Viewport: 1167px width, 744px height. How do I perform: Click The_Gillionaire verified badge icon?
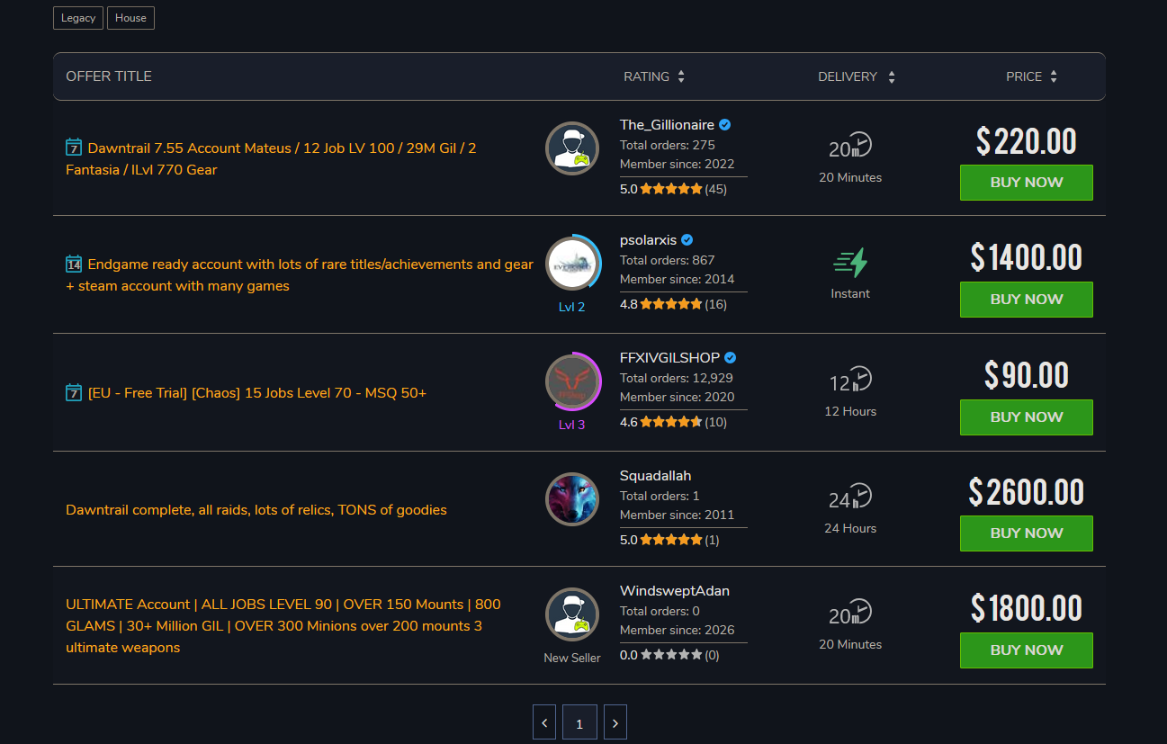pyautogui.click(x=725, y=125)
